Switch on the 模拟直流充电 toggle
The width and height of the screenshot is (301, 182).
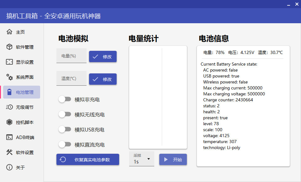pos(65,144)
